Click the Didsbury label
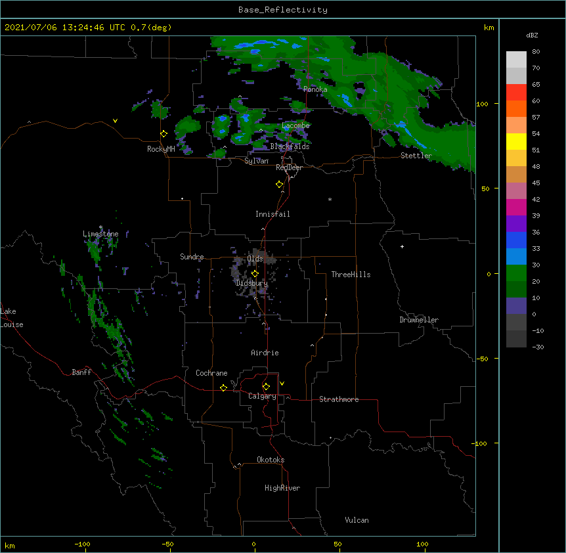566x553 pixels. click(x=251, y=283)
